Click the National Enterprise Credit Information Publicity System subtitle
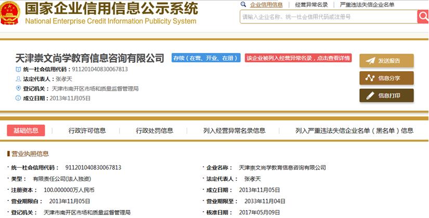Viewport: 429px width, 218px height. click(111, 21)
